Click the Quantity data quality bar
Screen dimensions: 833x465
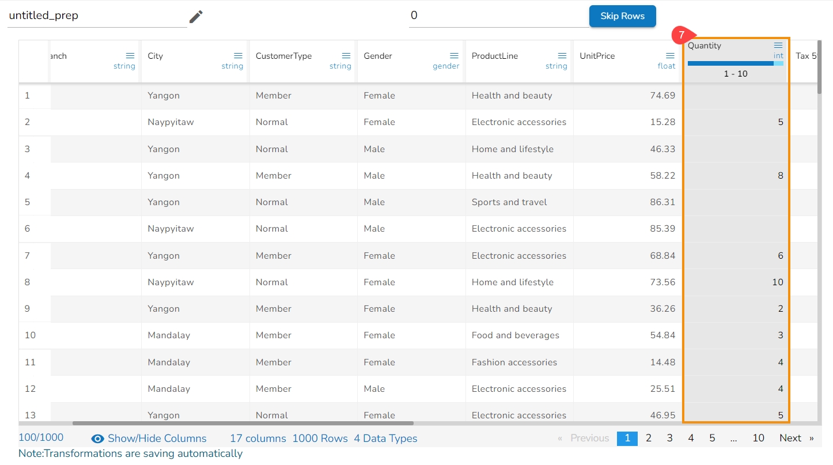[735, 63]
